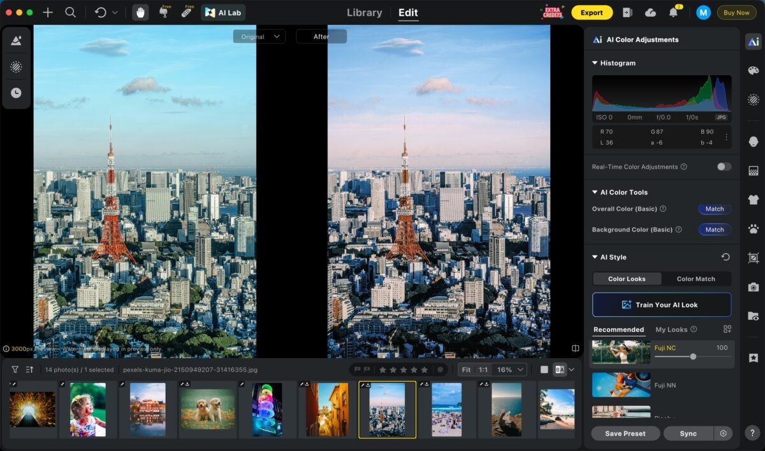
Task: Set the five-star rating
Action: [424, 370]
